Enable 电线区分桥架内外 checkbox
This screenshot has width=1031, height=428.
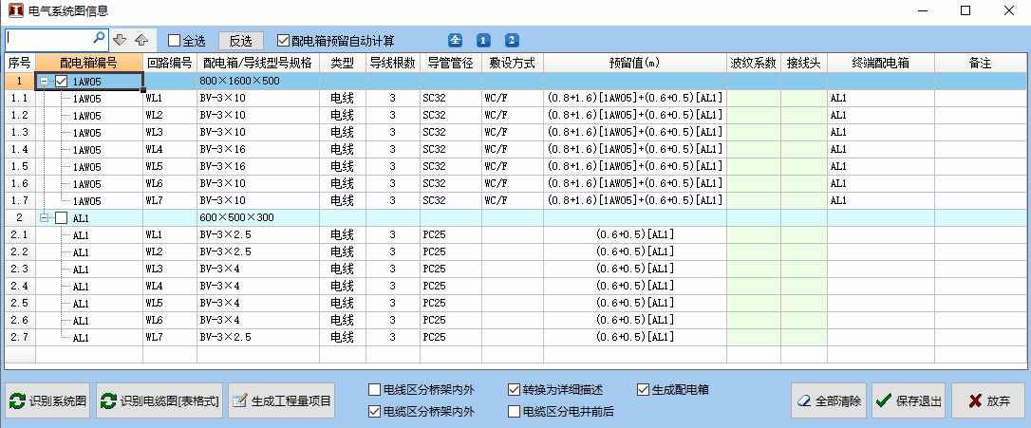(x=374, y=390)
